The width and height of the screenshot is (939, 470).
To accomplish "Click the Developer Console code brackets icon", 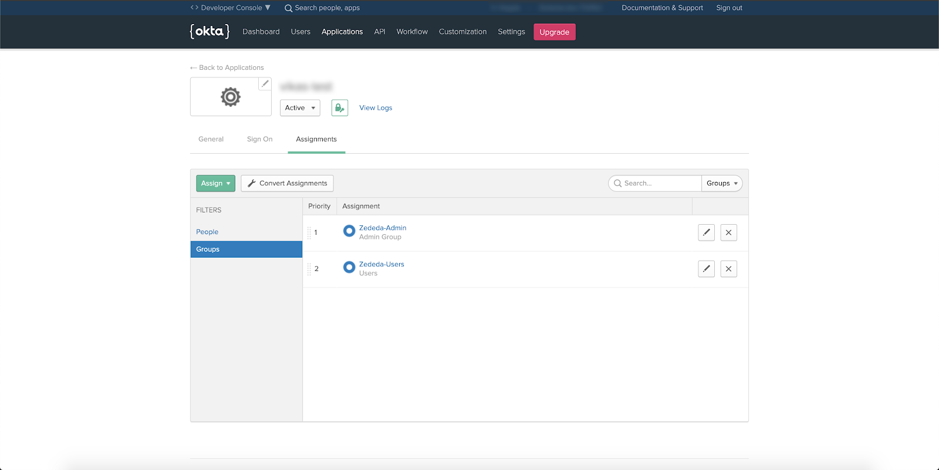I will (194, 8).
